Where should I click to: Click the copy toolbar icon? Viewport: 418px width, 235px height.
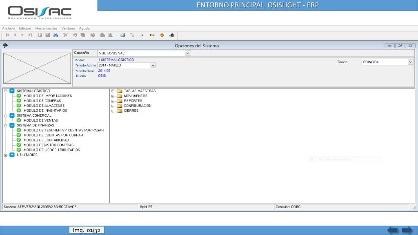[x=83, y=35]
